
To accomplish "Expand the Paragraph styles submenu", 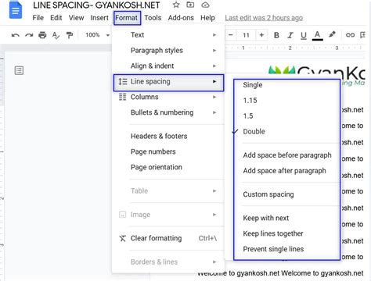I will tap(168, 50).
